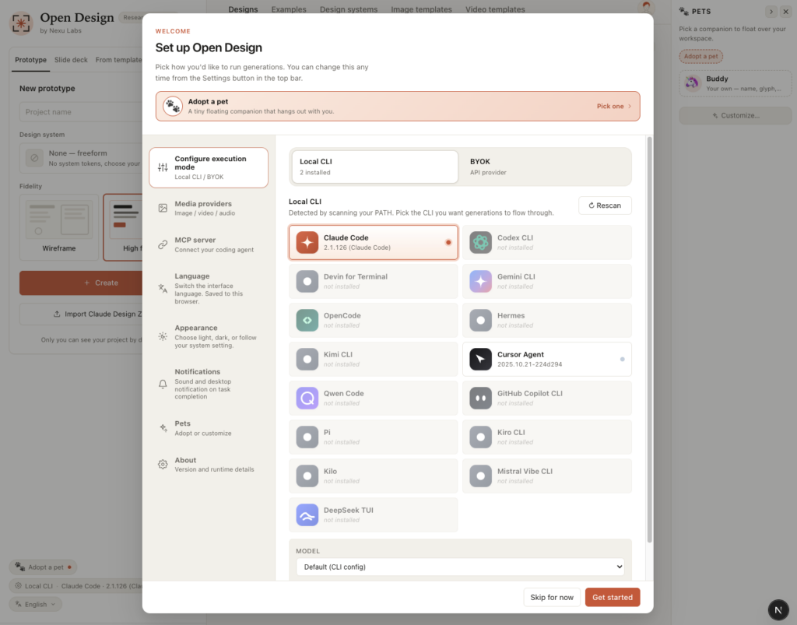Click the paw icon in Adopt a pet banner
Image resolution: width=797 pixels, height=625 pixels.
[x=173, y=106]
